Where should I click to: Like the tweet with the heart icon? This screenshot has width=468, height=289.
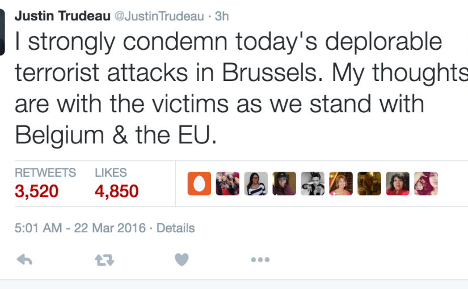182,260
